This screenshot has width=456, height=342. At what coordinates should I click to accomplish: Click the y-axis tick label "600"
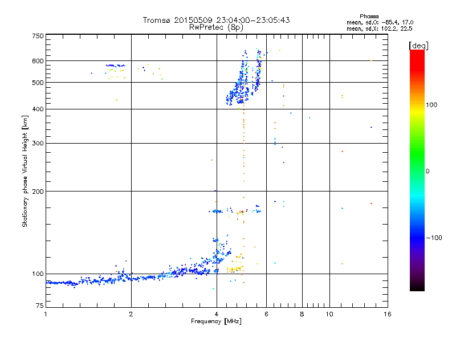(x=38, y=61)
